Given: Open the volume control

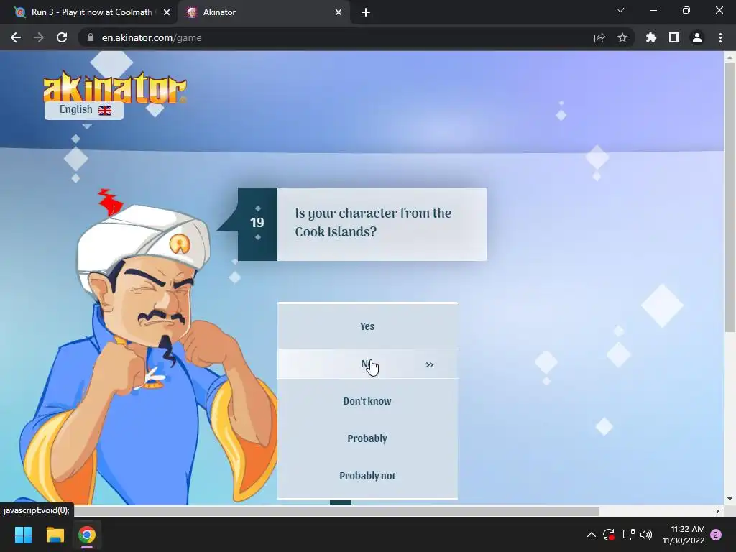Looking at the screenshot, I should [646, 535].
